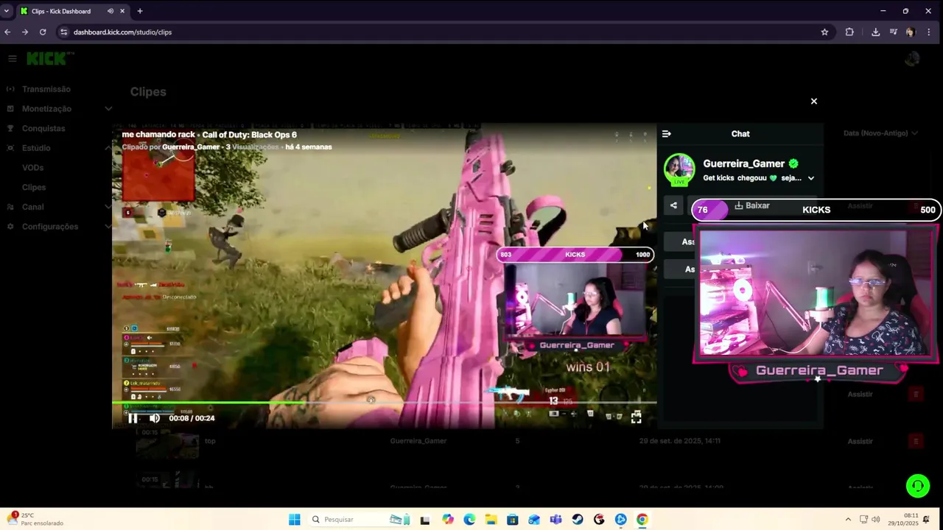943x530 pixels.
Task: Select Estúdio in the sidebar
Action: click(36, 148)
